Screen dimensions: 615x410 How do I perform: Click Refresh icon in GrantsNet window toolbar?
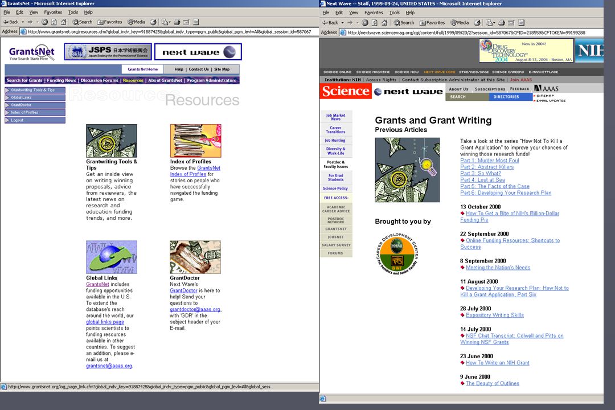tap(54, 22)
